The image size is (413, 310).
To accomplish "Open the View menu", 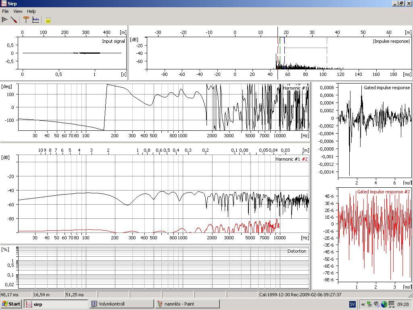I will click(x=18, y=11).
